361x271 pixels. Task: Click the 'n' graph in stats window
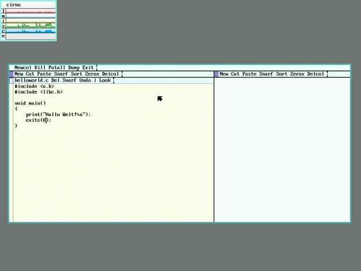click(x=30, y=16)
